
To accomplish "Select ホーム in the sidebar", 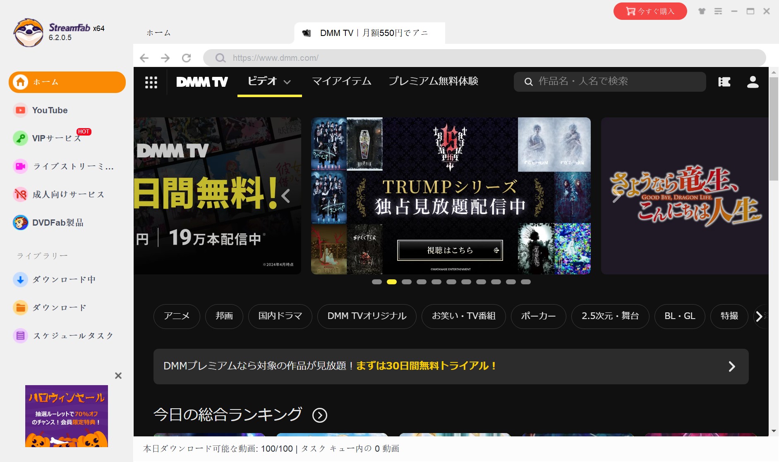I will pos(67,82).
